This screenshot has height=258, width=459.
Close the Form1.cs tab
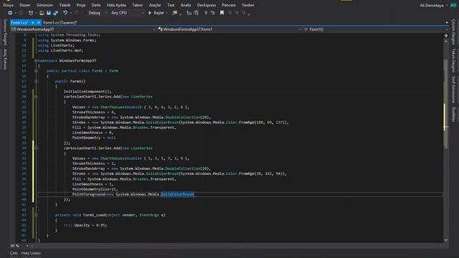coord(38,22)
